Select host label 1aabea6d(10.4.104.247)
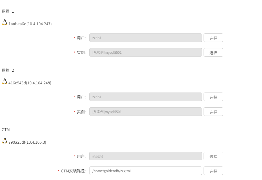The image size is (262, 180). (x=30, y=24)
